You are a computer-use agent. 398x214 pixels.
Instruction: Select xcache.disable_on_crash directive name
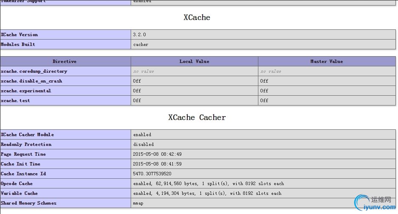pos(31,81)
